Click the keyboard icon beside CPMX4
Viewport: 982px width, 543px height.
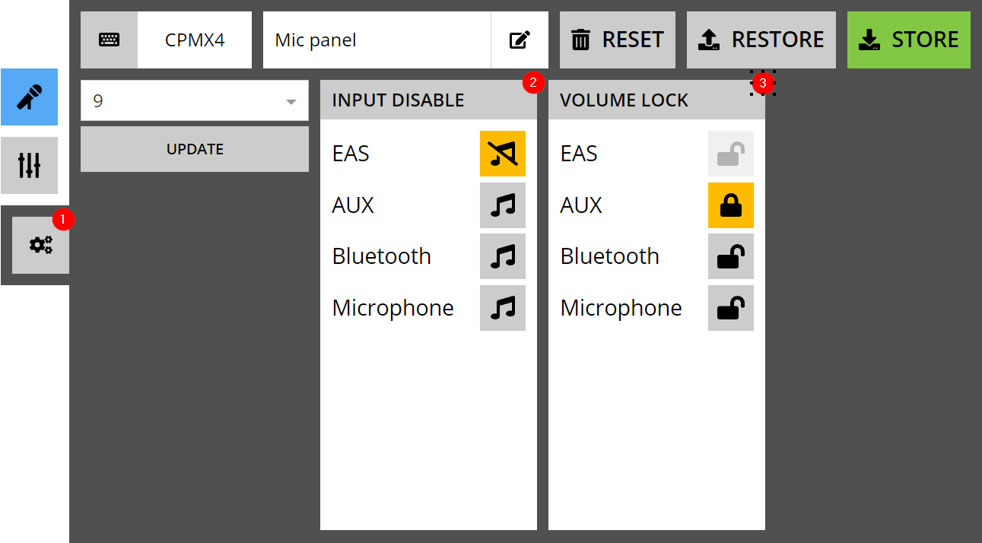109,40
